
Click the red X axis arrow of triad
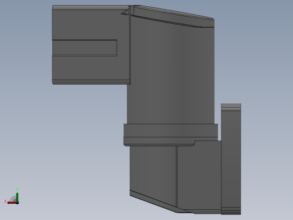(x=12, y=203)
